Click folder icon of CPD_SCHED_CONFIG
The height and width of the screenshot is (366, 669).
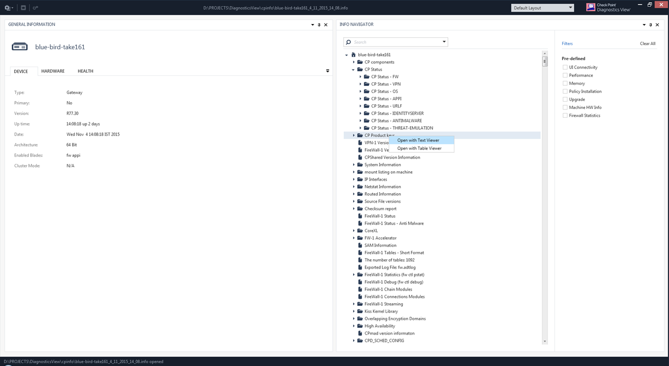point(360,340)
